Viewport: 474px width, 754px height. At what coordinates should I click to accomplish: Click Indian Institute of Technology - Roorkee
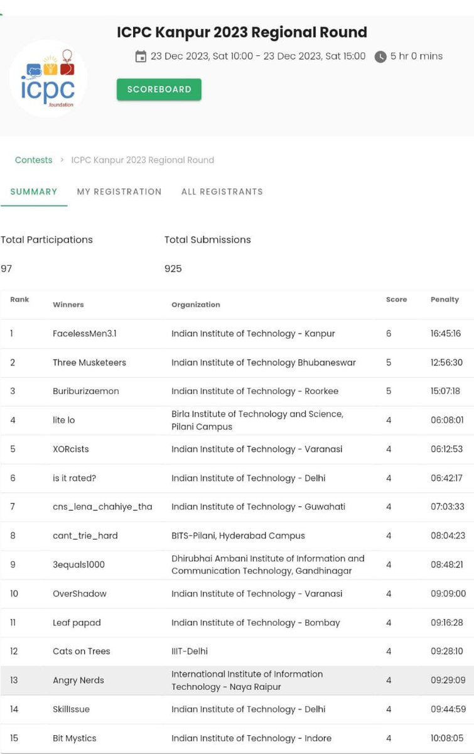[255, 391]
